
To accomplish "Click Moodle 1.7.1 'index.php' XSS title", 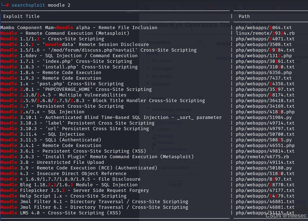I will point(66,61).
